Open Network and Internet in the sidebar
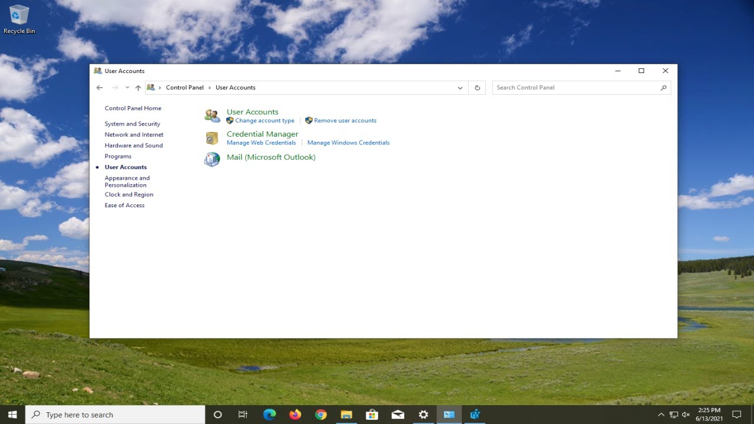The height and width of the screenshot is (424, 754). (x=134, y=135)
